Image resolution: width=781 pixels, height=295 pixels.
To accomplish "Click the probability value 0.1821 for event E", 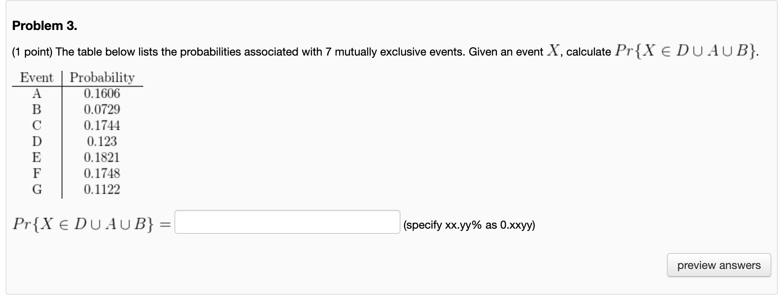I will click(x=102, y=157).
